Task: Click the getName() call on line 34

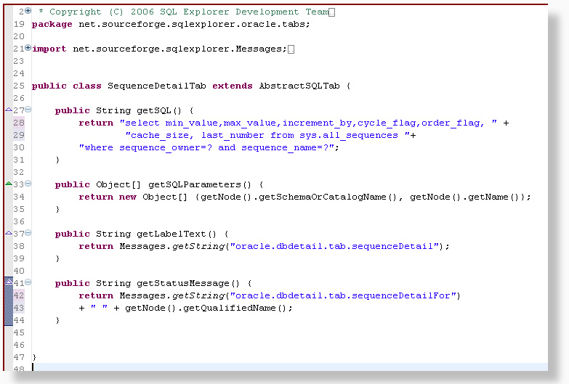Action: click(x=493, y=197)
